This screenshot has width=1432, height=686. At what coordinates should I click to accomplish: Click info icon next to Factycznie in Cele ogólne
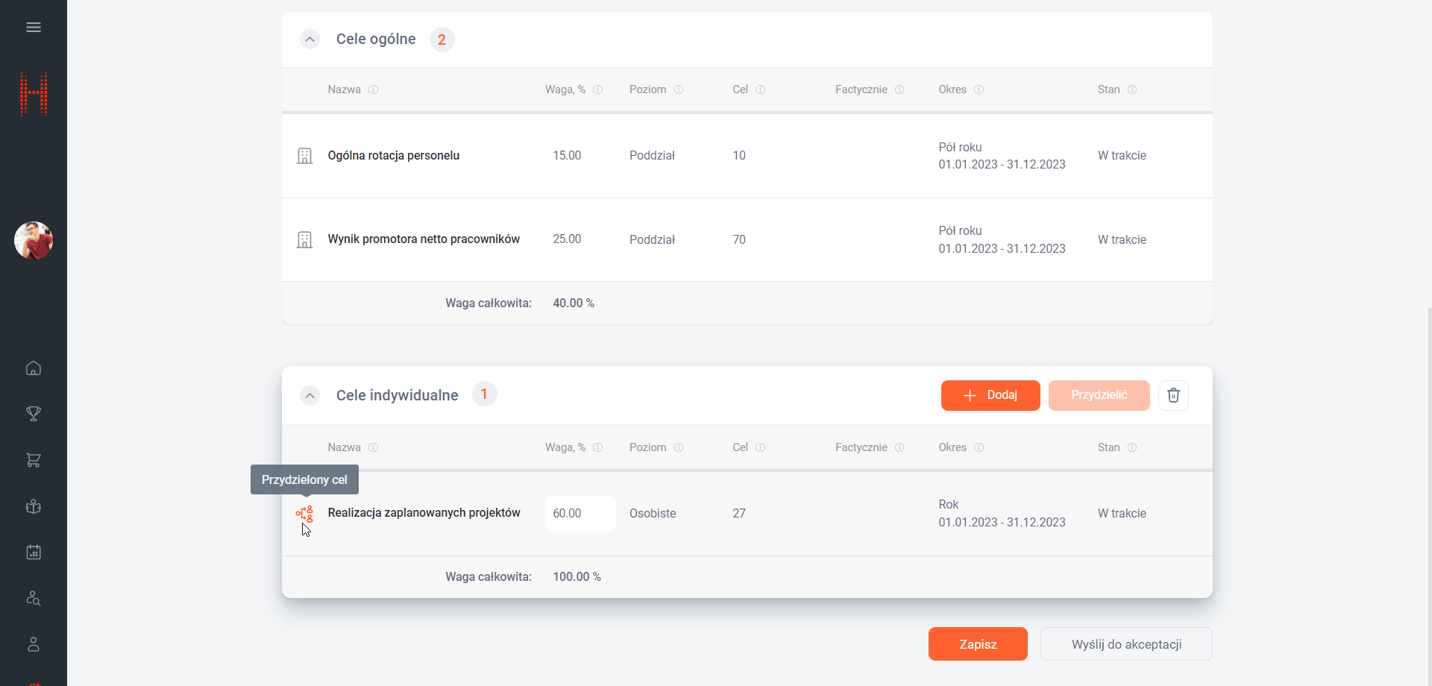tap(899, 89)
